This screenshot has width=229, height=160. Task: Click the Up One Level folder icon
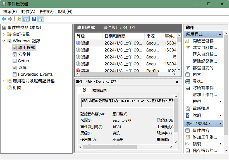coord(19,19)
